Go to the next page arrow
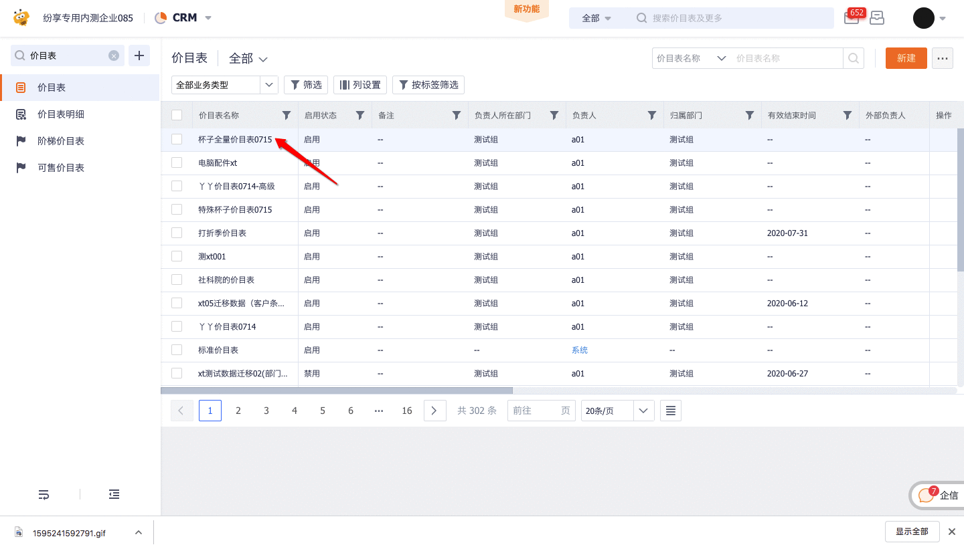 (434, 411)
